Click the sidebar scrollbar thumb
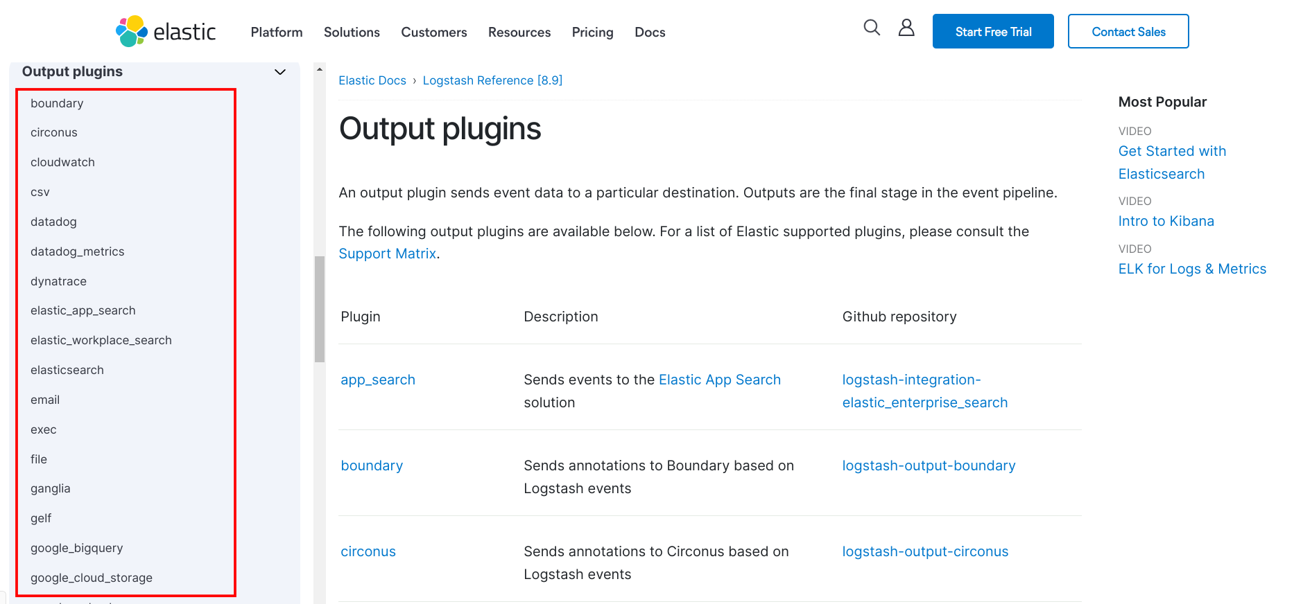Image resolution: width=1294 pixels, height=604 pixels. (x=320, y=309)
